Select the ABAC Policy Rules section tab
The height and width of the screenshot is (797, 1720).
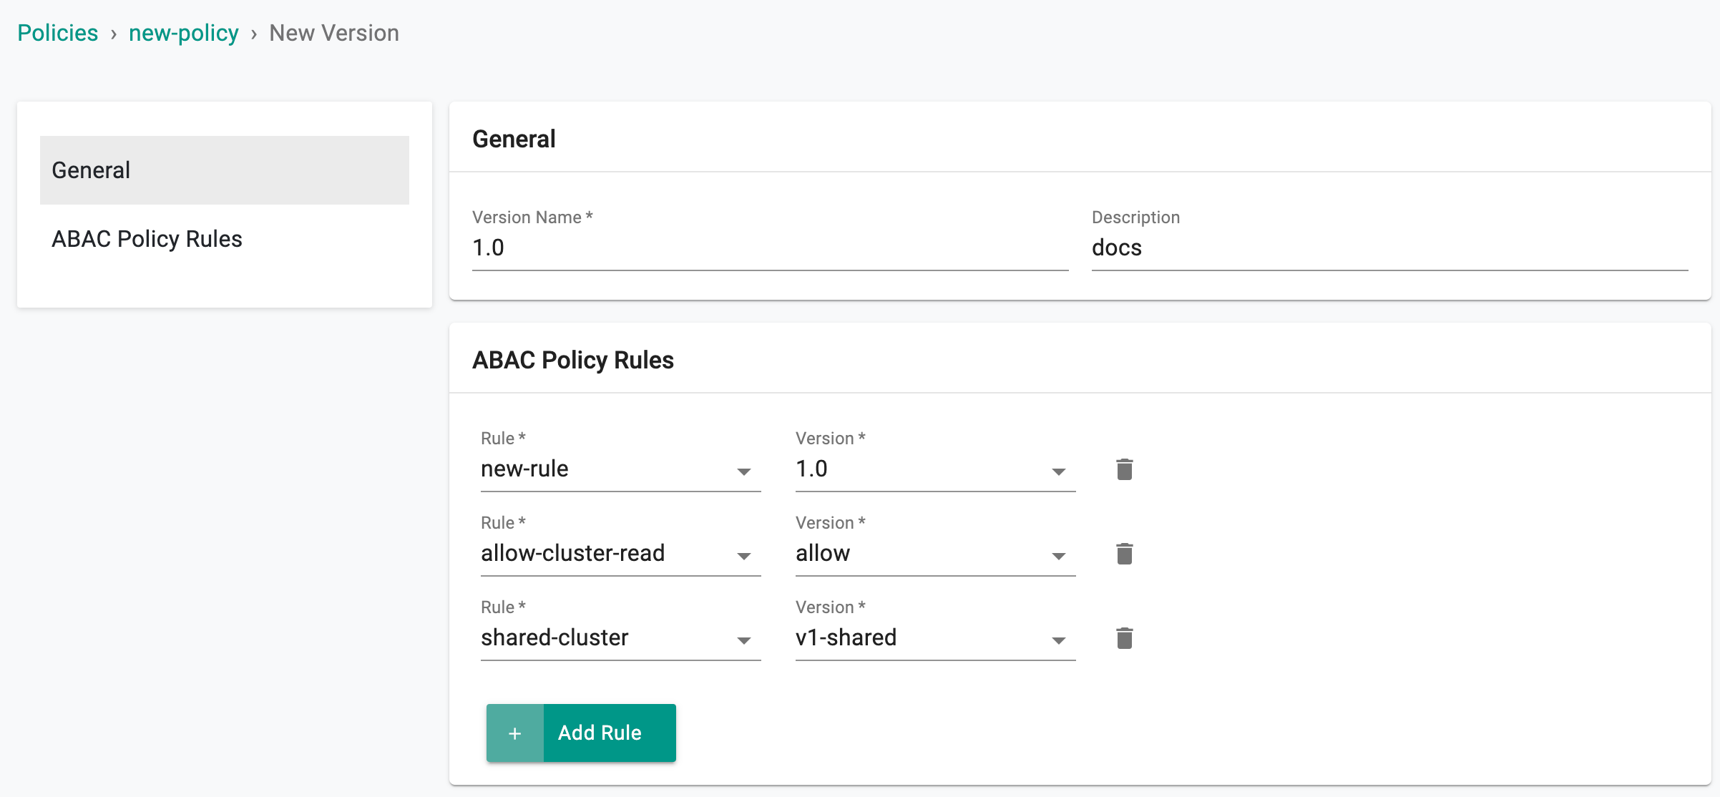pyautogui.click(x=147, y=238)
